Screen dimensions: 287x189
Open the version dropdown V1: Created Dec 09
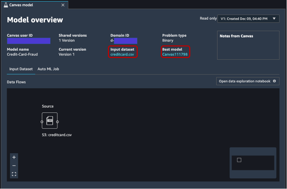tap(248, 19)
